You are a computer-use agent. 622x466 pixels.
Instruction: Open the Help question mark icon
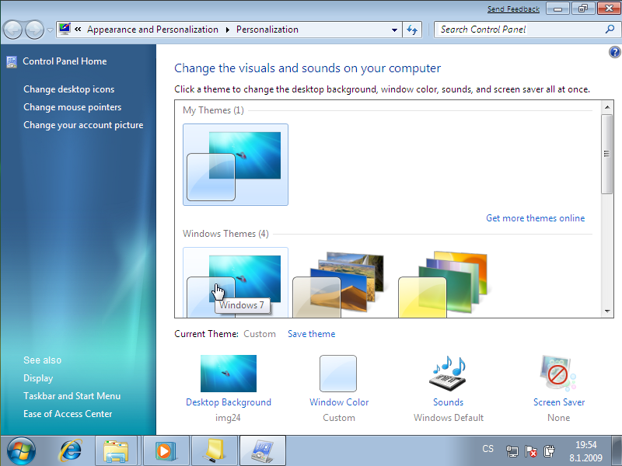614,52
